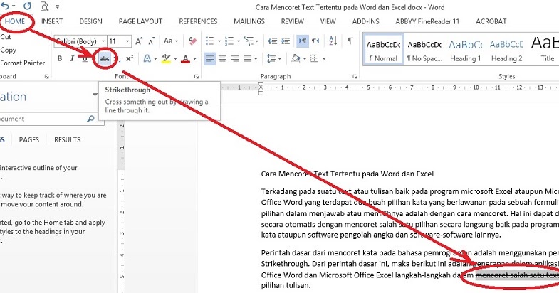Toggle Left-to-Right text direction
Image resolution: width=559 pixels, height=293 pixels.
(x=303, y=41)
